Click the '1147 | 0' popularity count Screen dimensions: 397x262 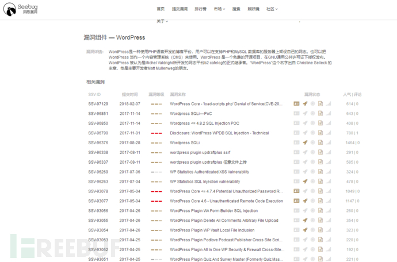[x=353, y=201]
